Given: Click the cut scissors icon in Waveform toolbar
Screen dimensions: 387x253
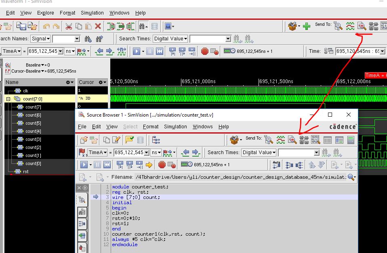Looking at the screenshot, I should point(69,27).
